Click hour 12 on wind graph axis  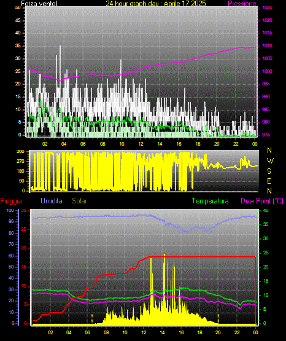coord(141,144)
